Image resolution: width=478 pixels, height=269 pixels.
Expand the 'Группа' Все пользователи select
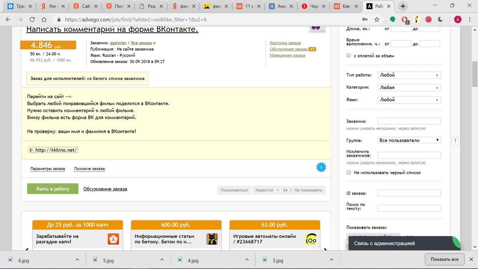(x=409, y=140)
